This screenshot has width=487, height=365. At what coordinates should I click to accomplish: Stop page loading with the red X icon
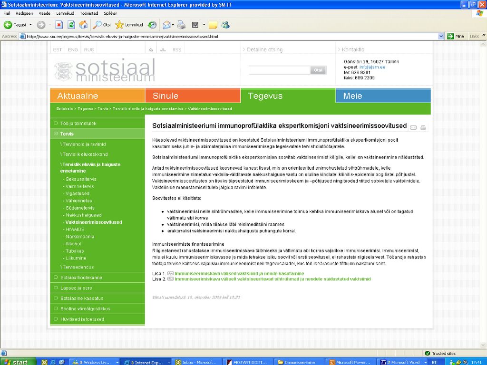point(59,25)
